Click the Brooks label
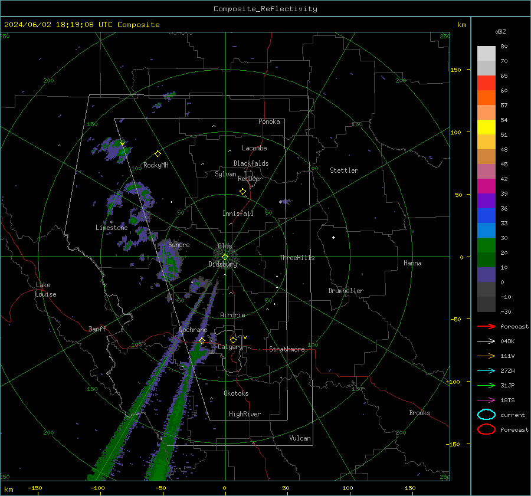This screenshot has height=496, width=531. (419, 413)
